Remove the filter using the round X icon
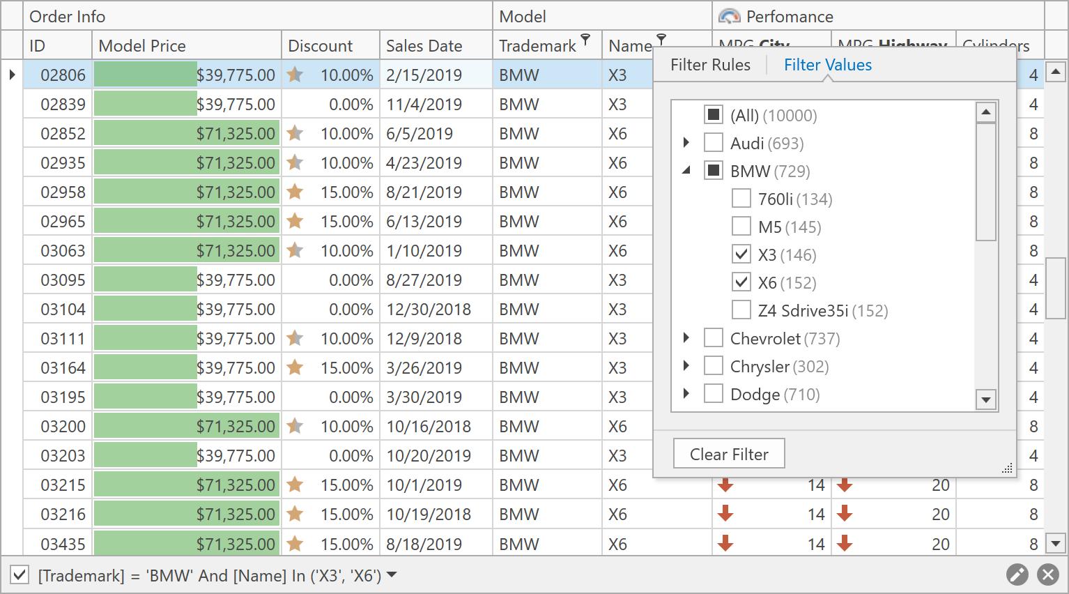 tap(1047, 574)
